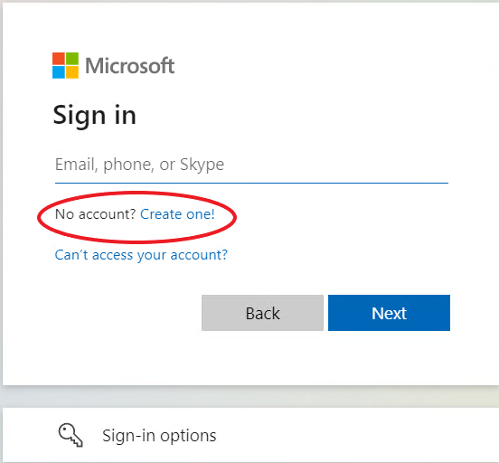Click the blue square in Microsoft logo
This screenshot has height=463, width=499.
(59, 72)
